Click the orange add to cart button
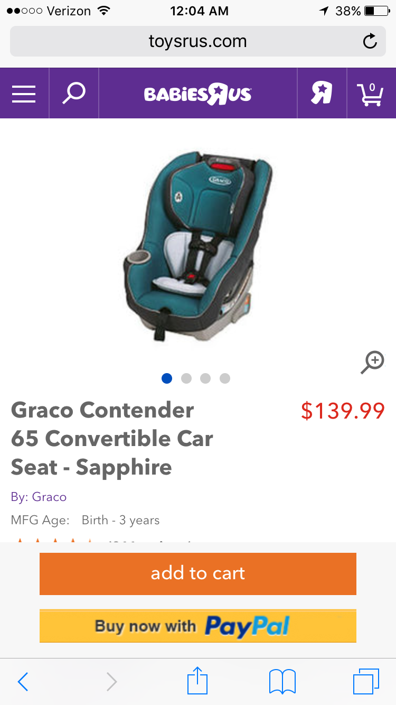The image size is (396, 705). (x=198, y=573)
